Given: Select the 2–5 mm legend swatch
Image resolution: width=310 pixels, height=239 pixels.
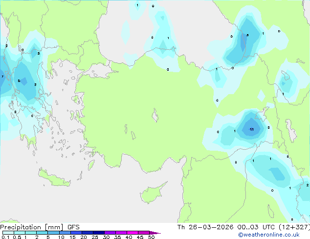Looking at the screenshot, I should coord(42,233).
